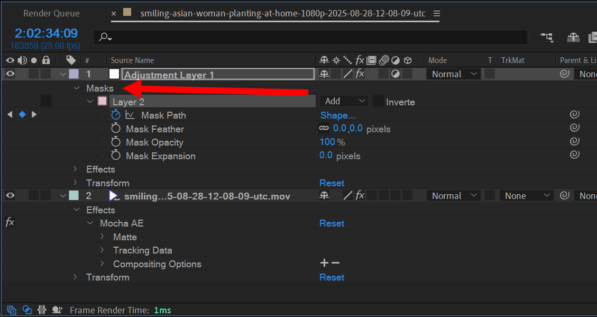Screen dimensions: 597x317
Task: Click the Quality diagonal-dots header icon
Action: tap(347, 60)
